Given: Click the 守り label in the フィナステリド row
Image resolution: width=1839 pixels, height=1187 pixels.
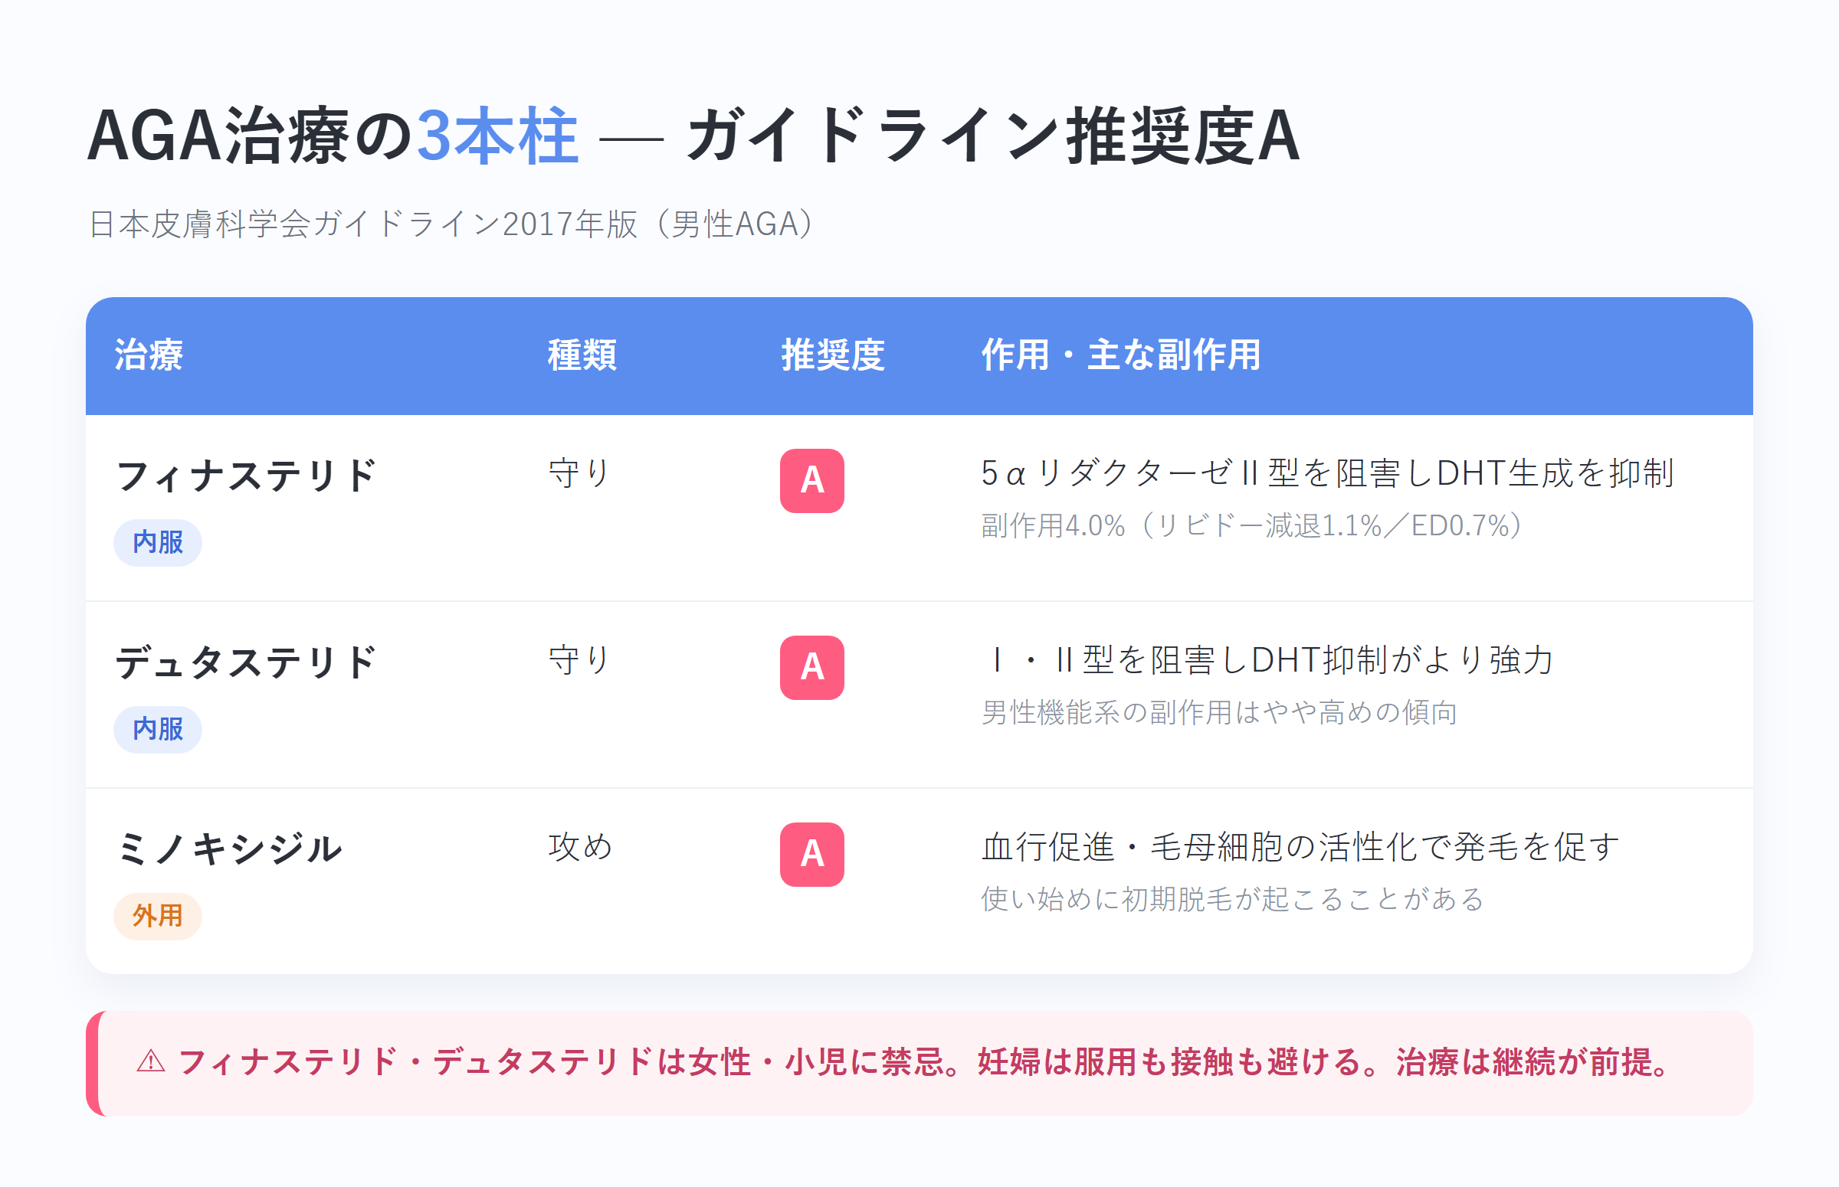Looking at the screenshot, I should (579, 473).
